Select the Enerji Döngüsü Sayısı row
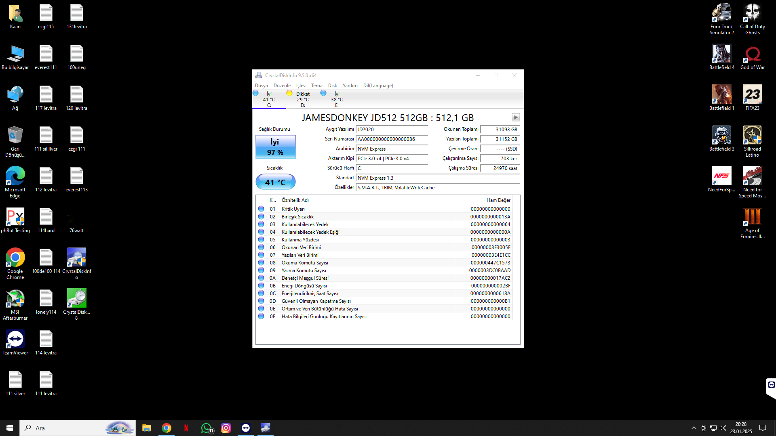 click(384, 286)
